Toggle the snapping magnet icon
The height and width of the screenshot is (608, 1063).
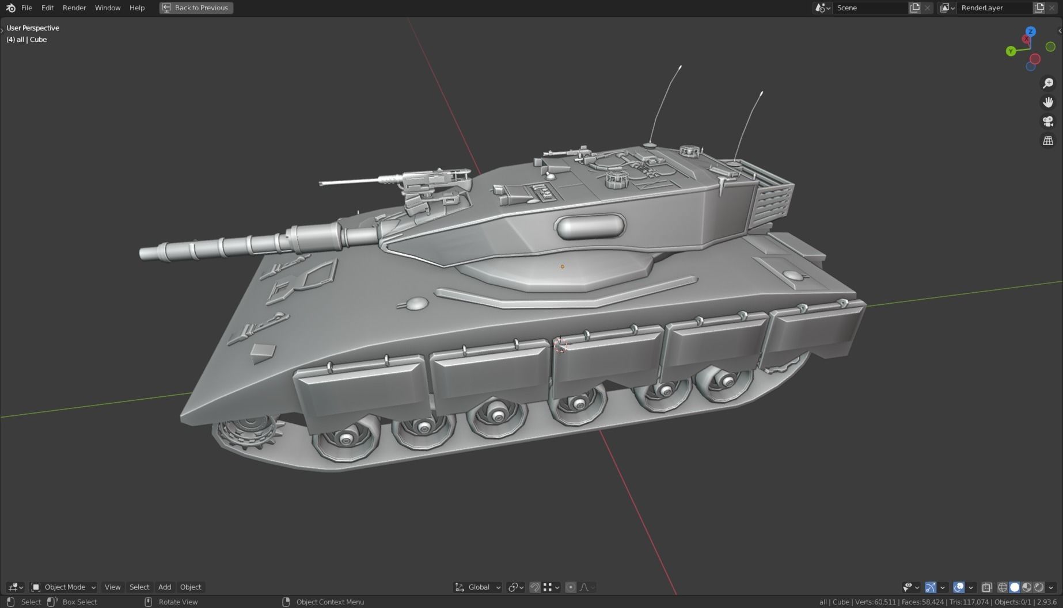point(534,587)
